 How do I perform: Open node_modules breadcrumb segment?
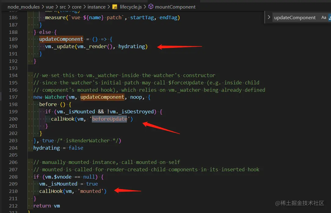coord(24,7)
